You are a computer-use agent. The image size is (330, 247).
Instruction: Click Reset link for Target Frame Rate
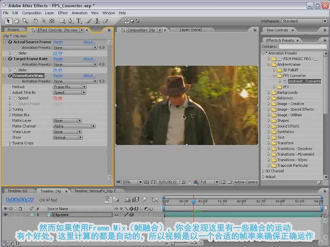click(58, 59)
